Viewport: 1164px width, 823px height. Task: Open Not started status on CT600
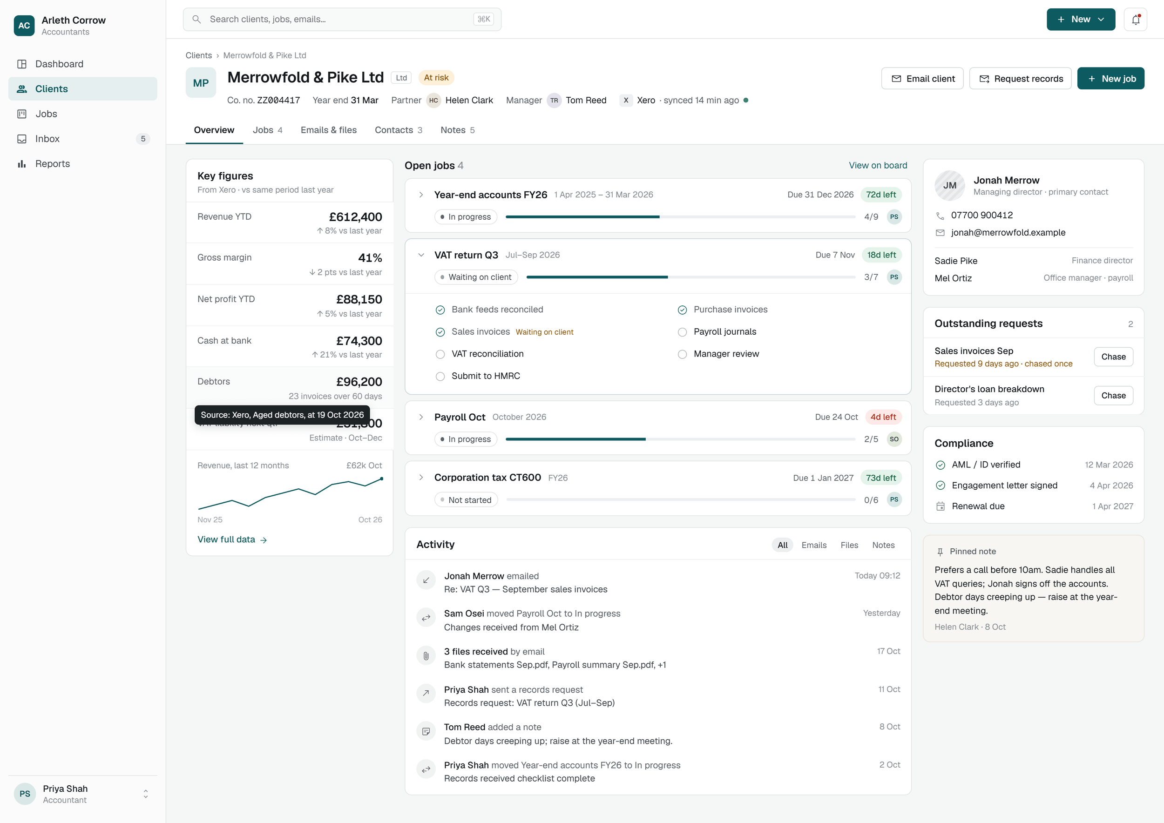(x=466, y=499)
